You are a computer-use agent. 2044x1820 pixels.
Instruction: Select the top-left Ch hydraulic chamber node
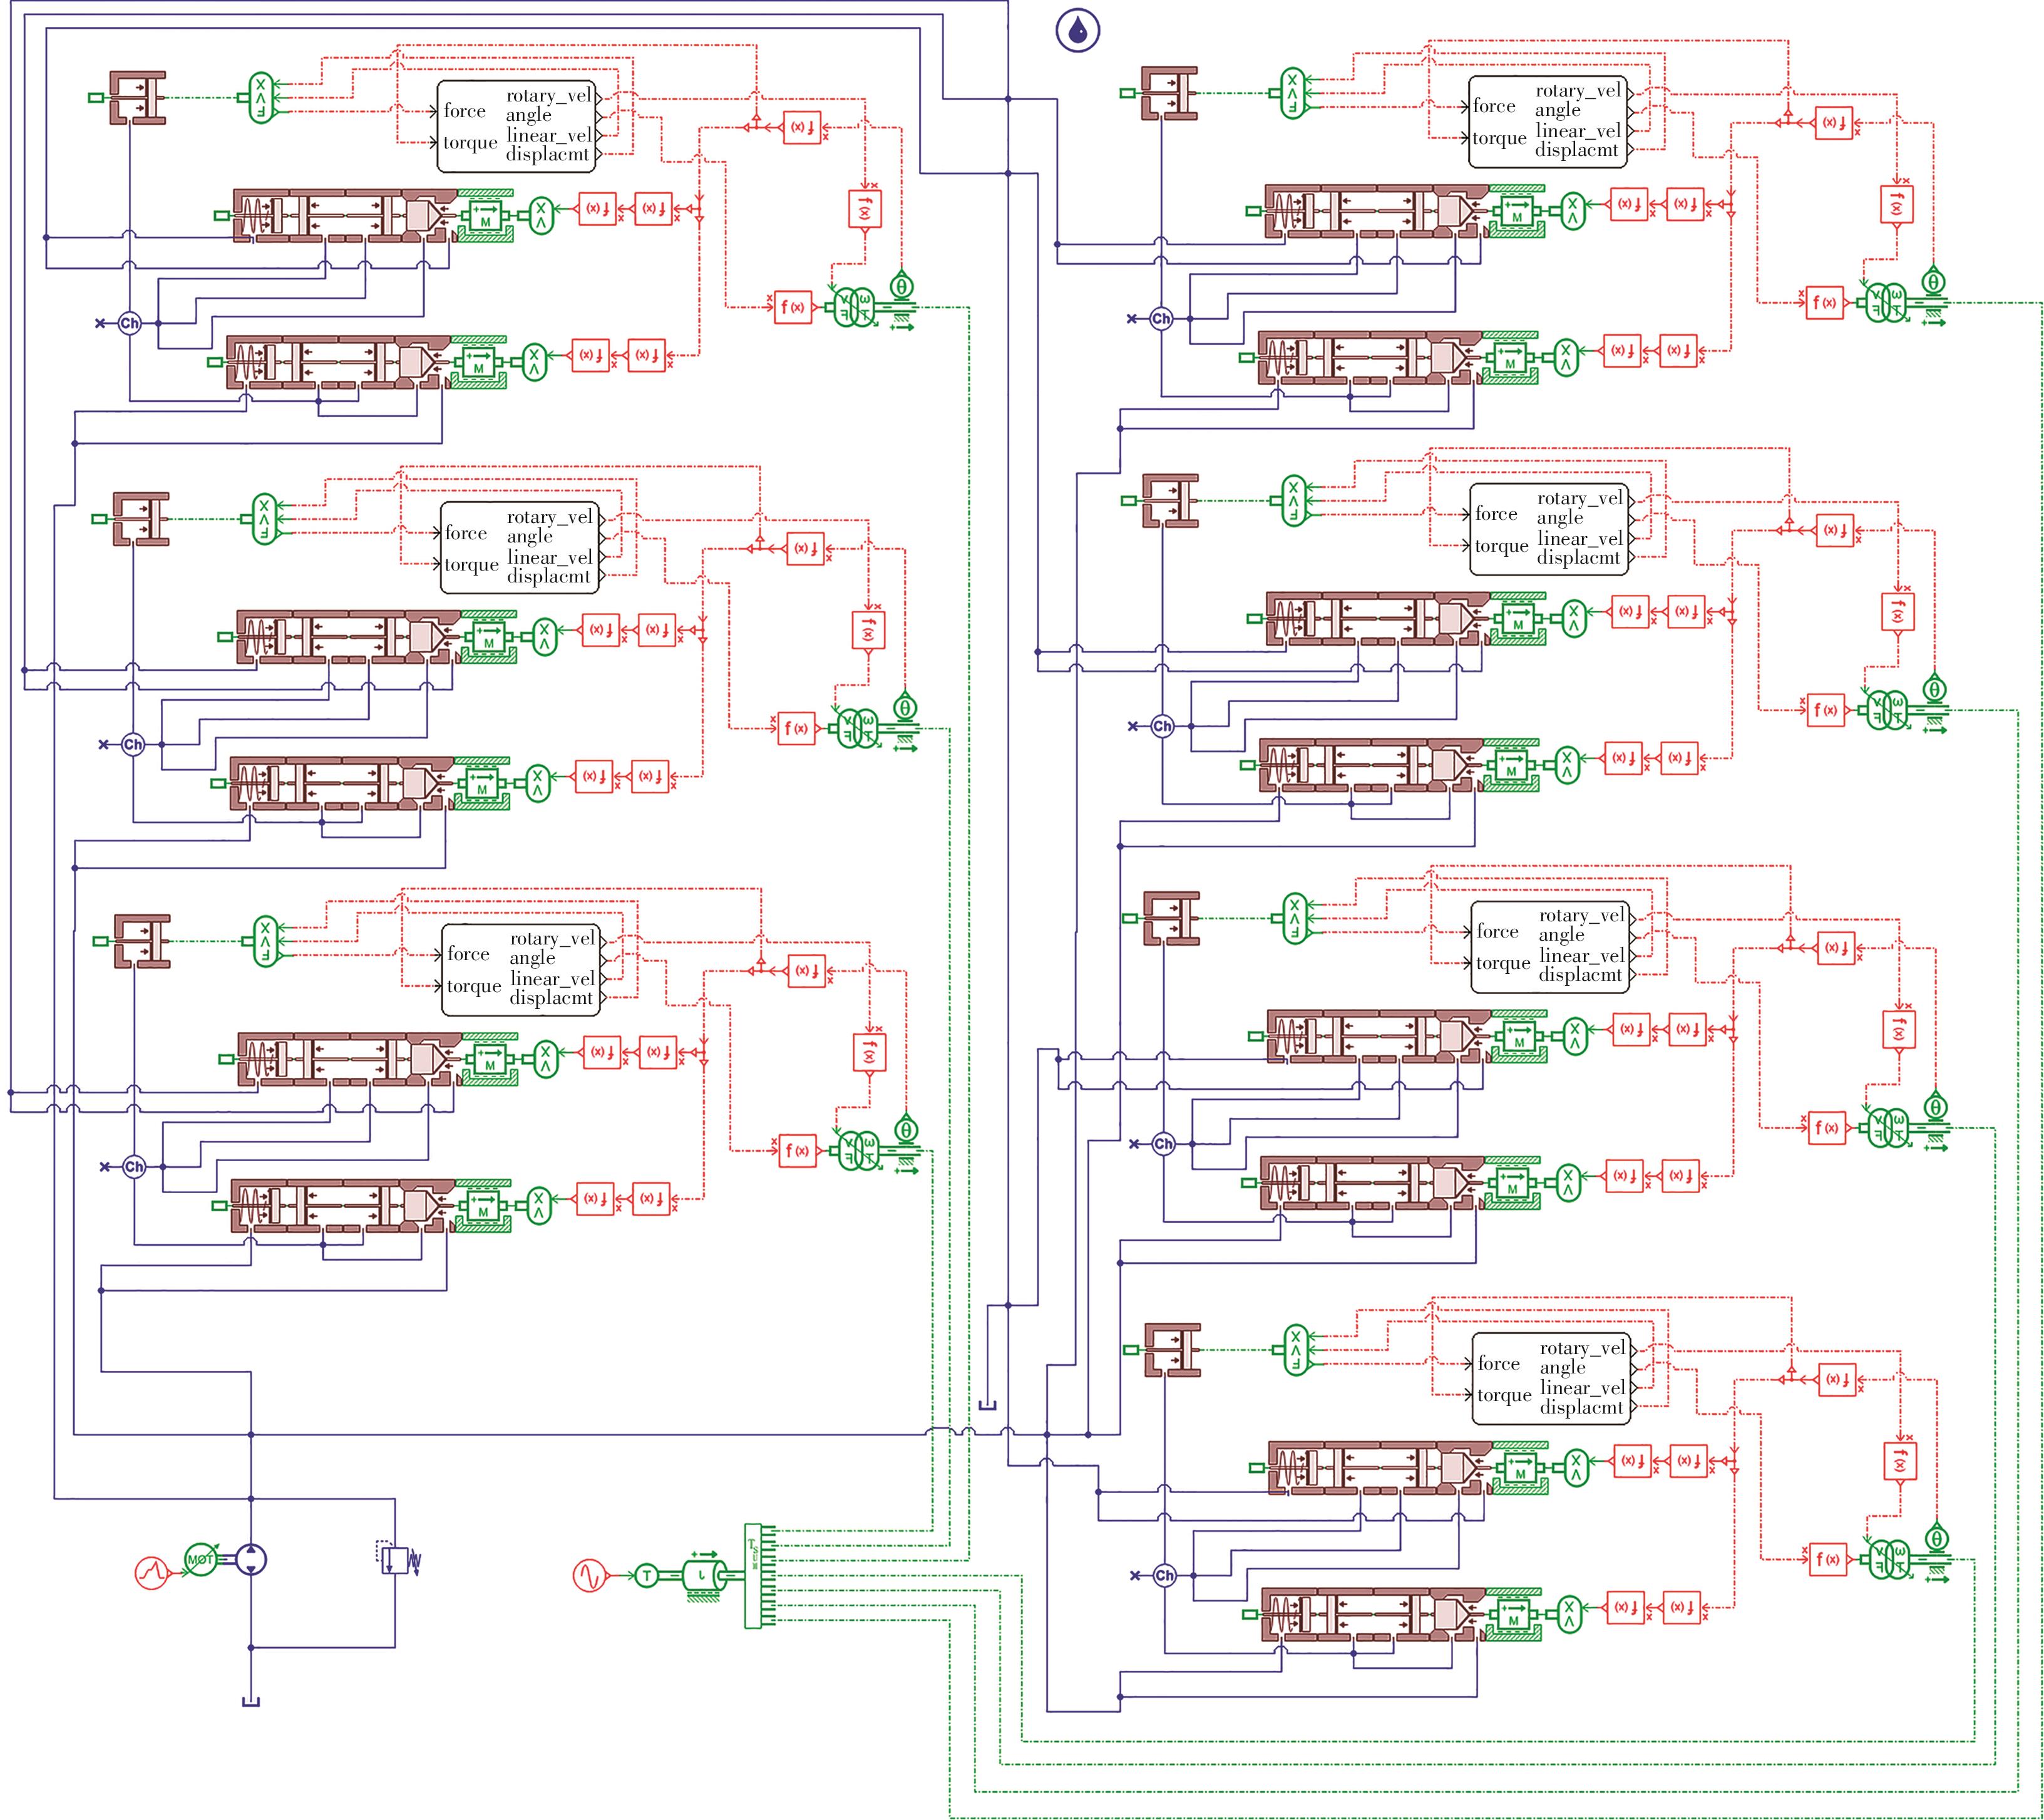(129, 323)
